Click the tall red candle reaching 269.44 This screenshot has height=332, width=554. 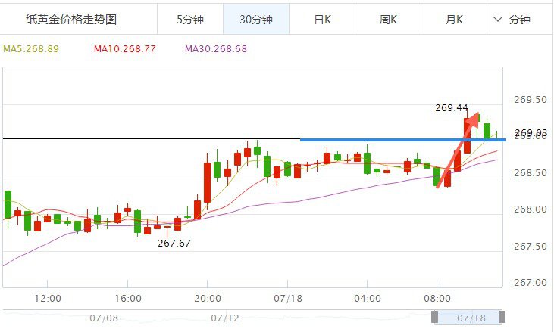click(x=467, y=135)
